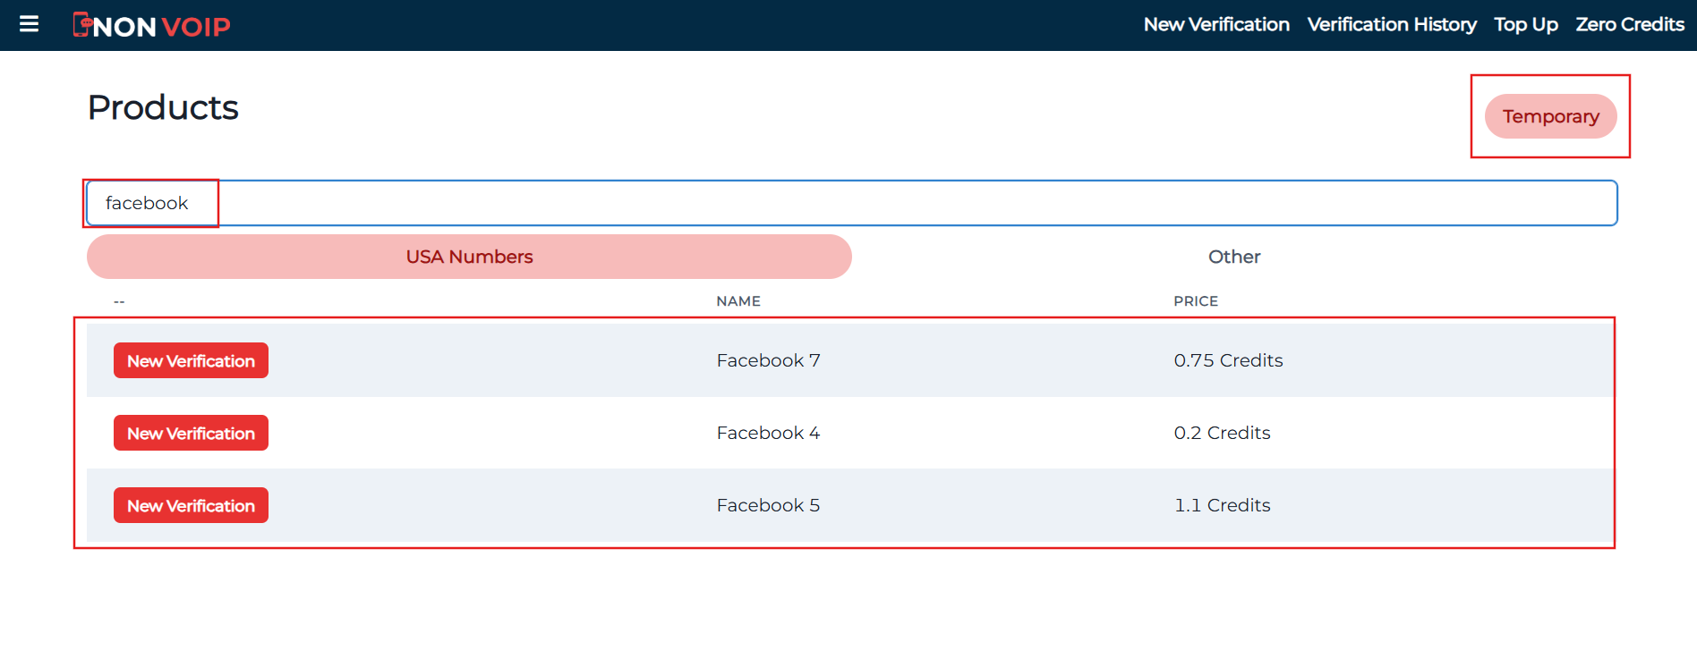Click the Facebook 4 name cell

click(768, 433)
